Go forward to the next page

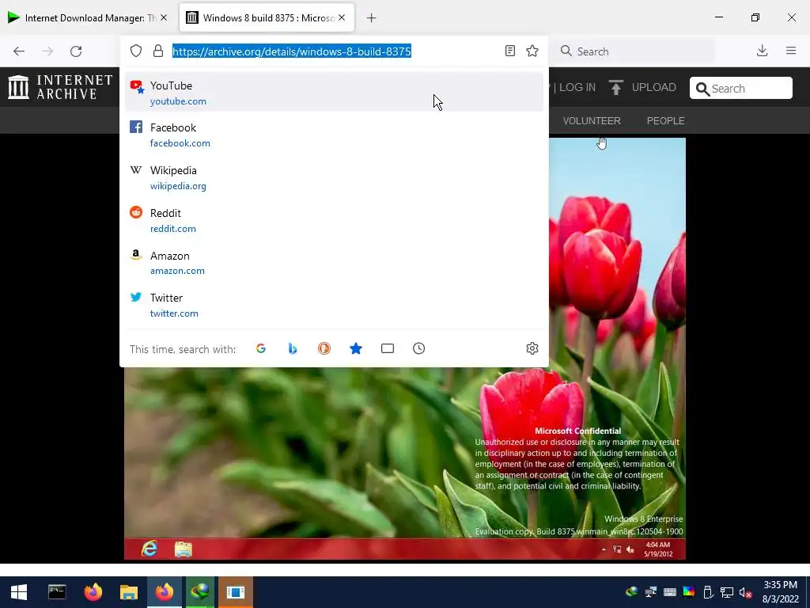(x=47, y=51)
